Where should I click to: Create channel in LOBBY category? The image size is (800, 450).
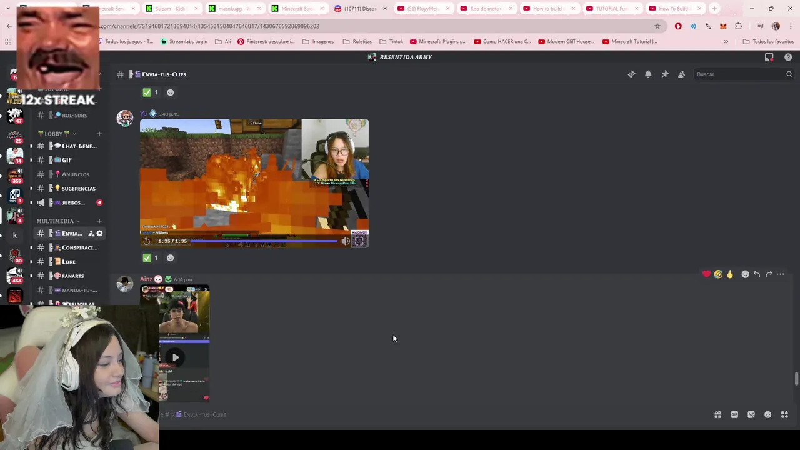point(99,134)
